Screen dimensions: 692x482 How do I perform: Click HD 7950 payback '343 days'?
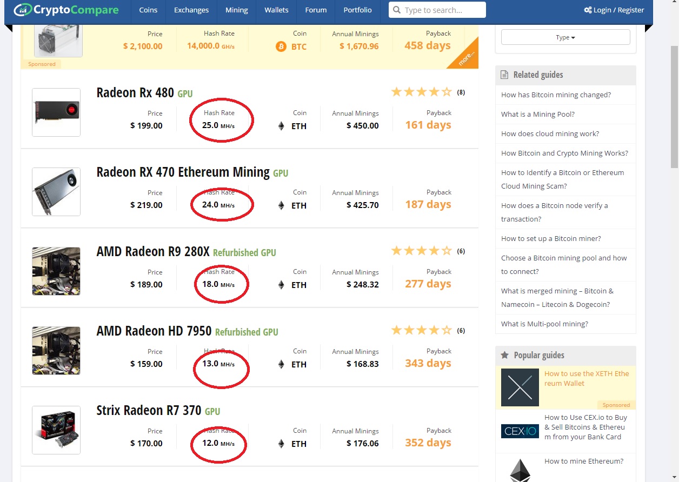(x=428, y=363)
